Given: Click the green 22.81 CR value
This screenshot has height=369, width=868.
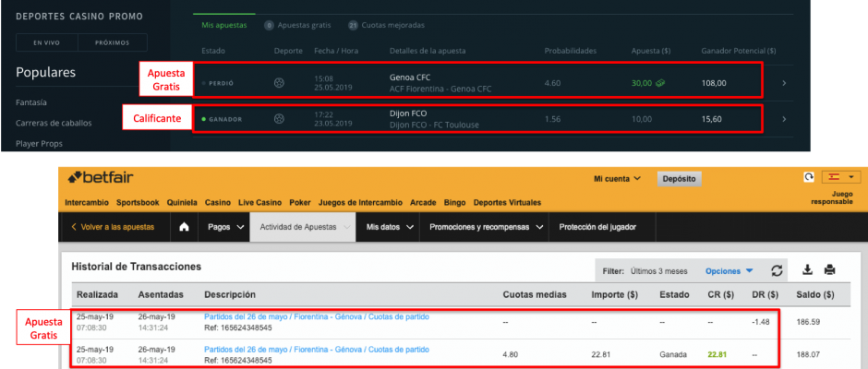Looking at the screenshot, I should pyautogui.click(x=717, y=354).
